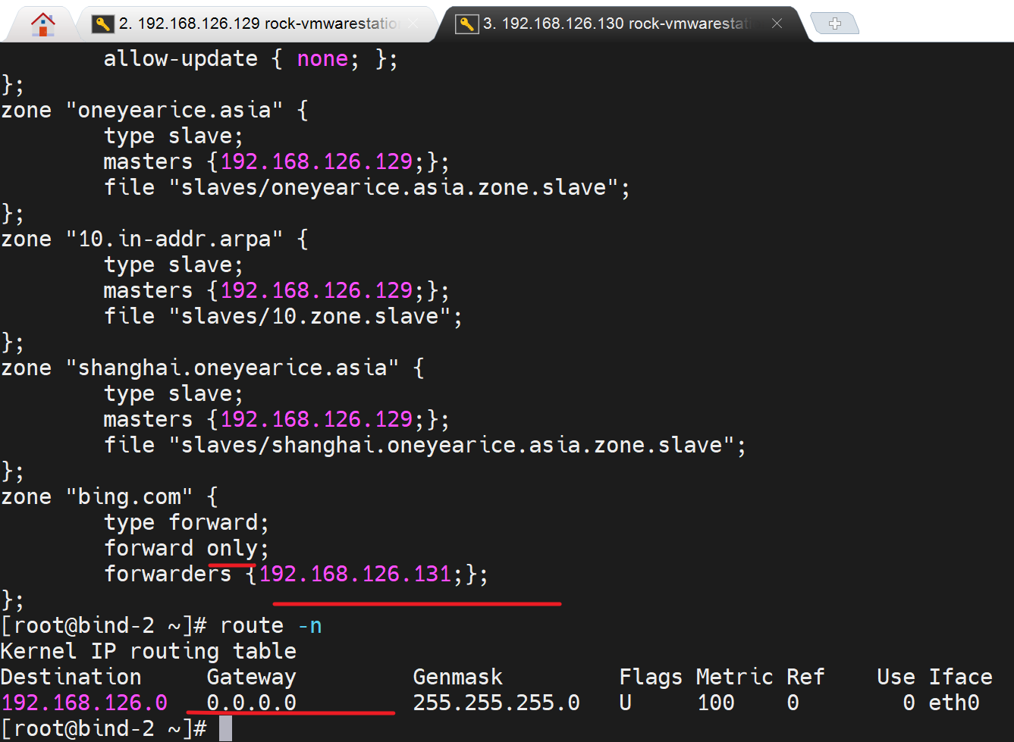
Task: Click the 'forward only;' line
Action: point(186,549)
